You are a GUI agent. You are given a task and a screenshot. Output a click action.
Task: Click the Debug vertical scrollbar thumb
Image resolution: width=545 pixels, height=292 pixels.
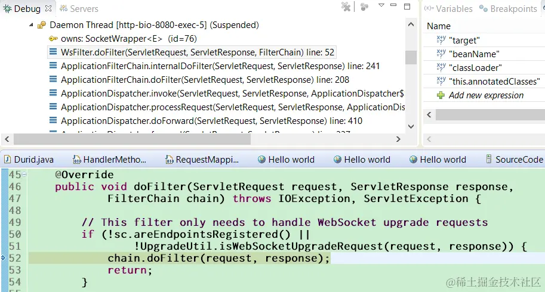coord(411,57)
